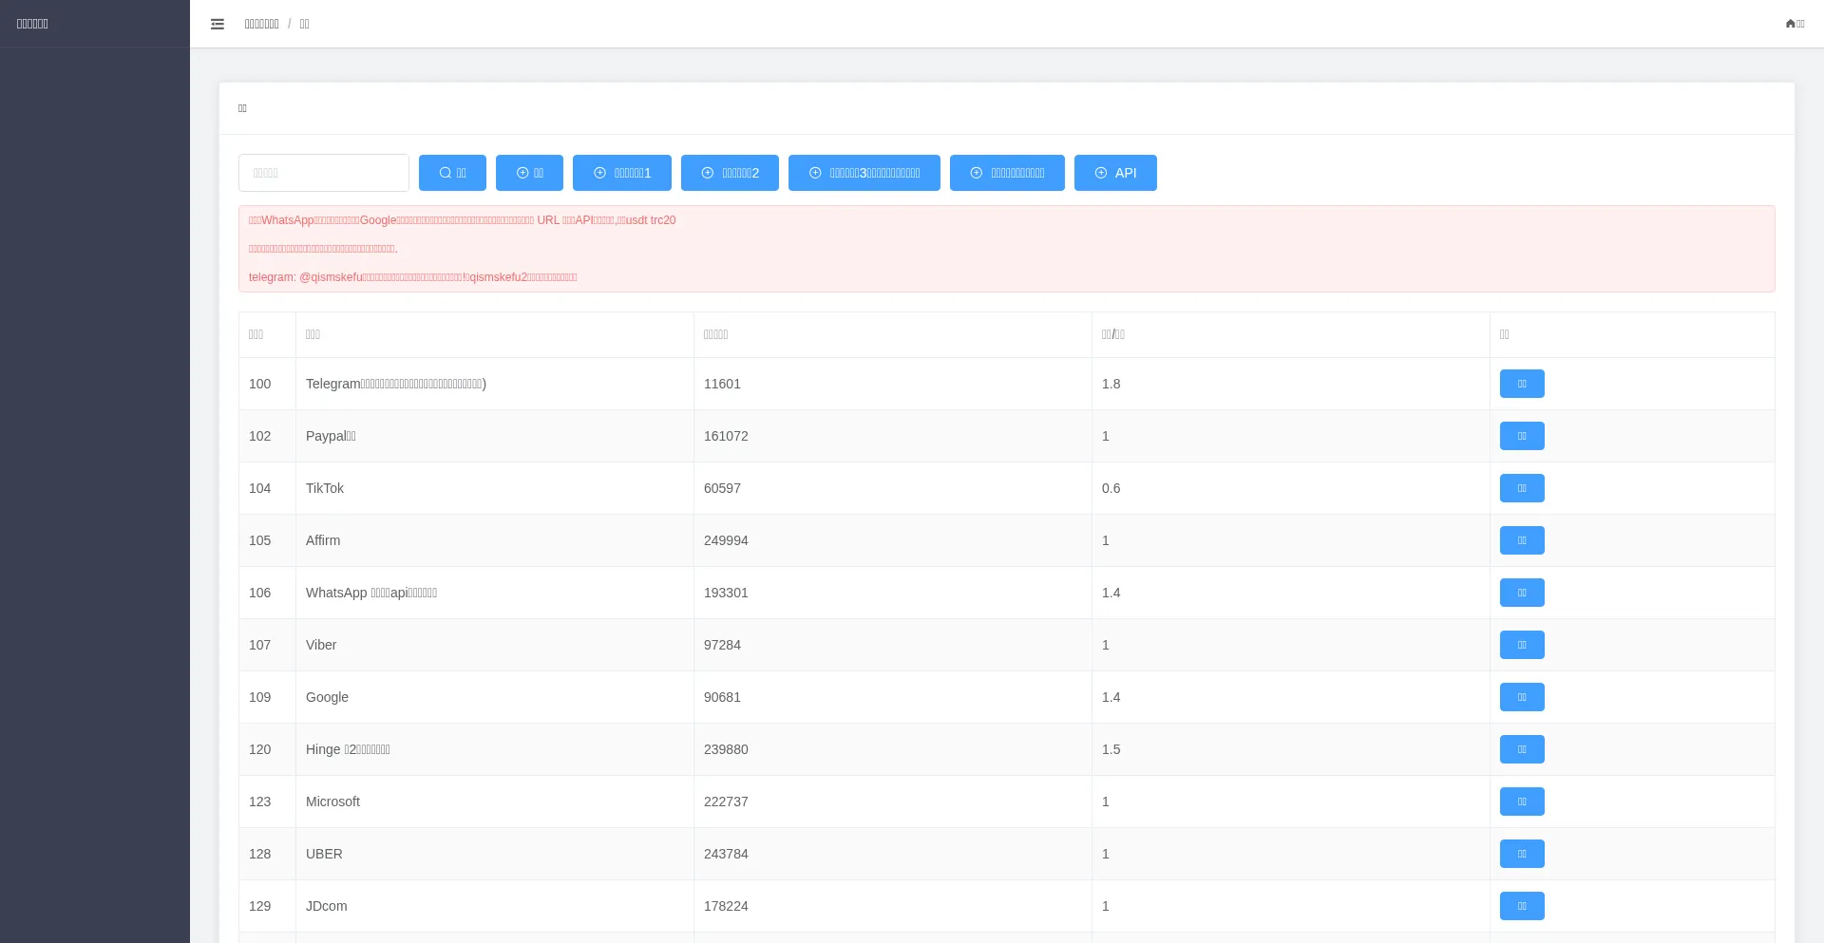Click the search text input field
The width and height of the screenshot is (1824, 943).
pyautogui.click(x=324, y=173)
